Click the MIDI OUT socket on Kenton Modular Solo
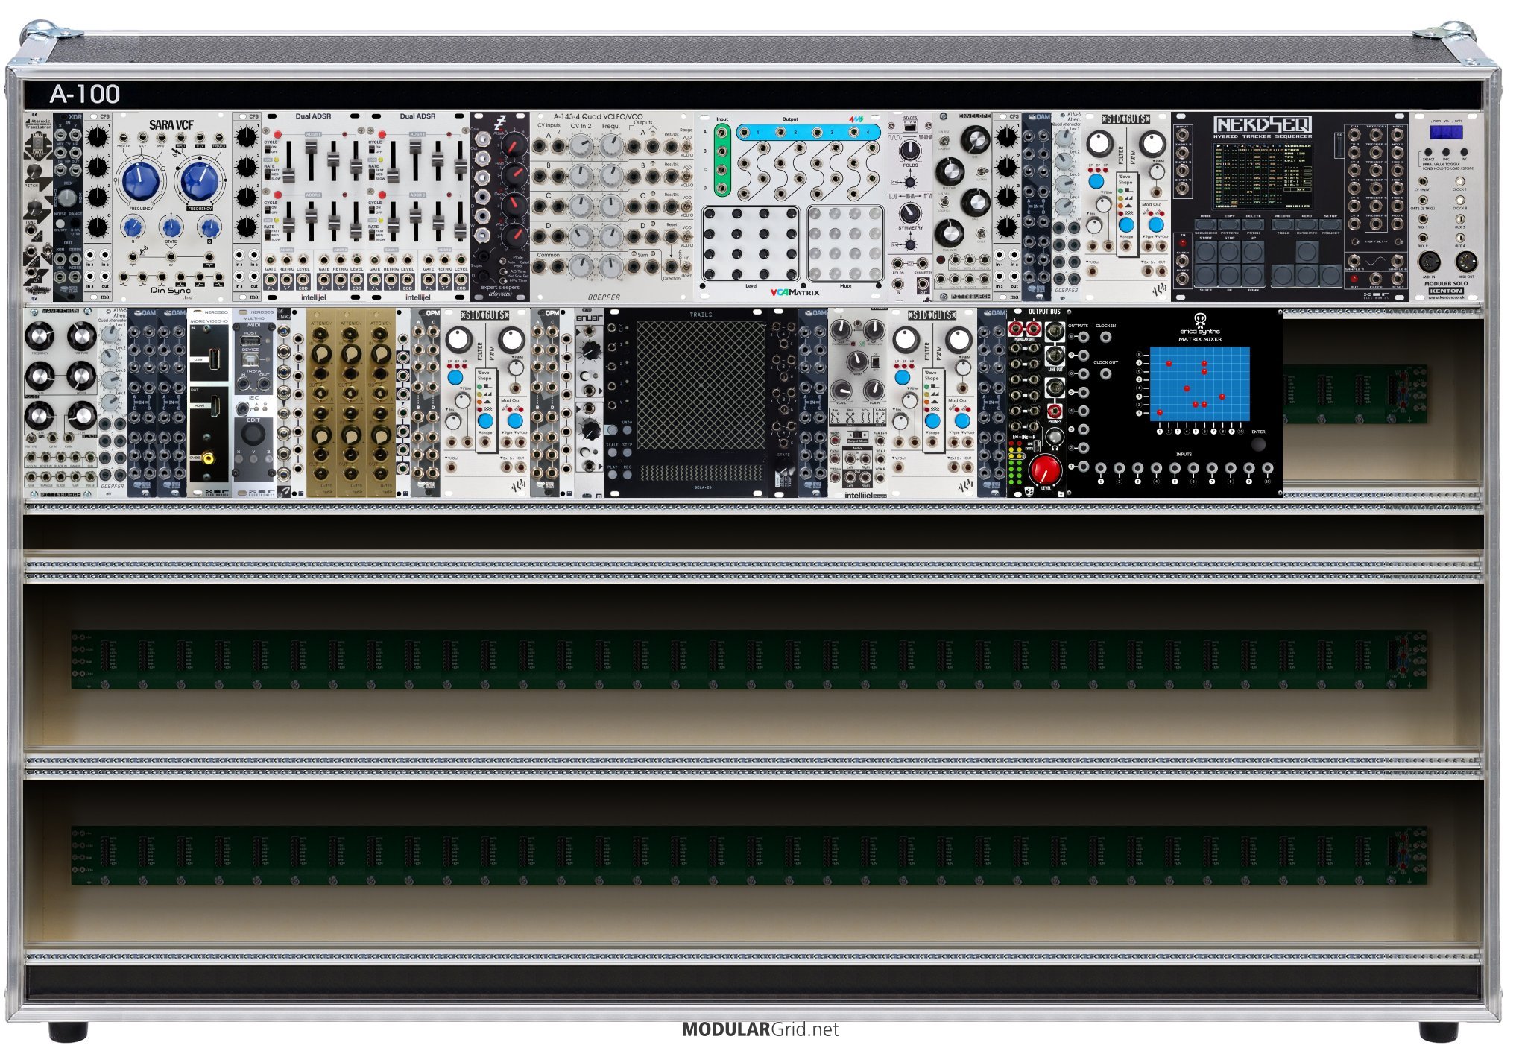The image size is (1522, 1045). pos(1465,262)
